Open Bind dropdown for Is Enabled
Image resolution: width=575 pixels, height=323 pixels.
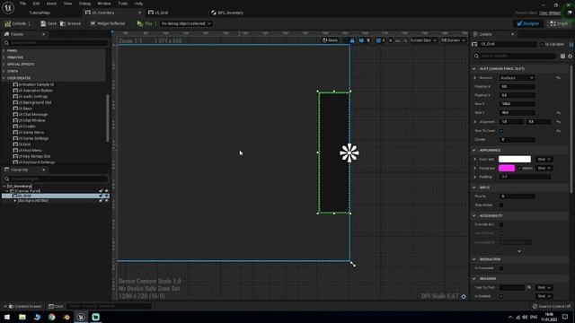[x=544, y=296]
